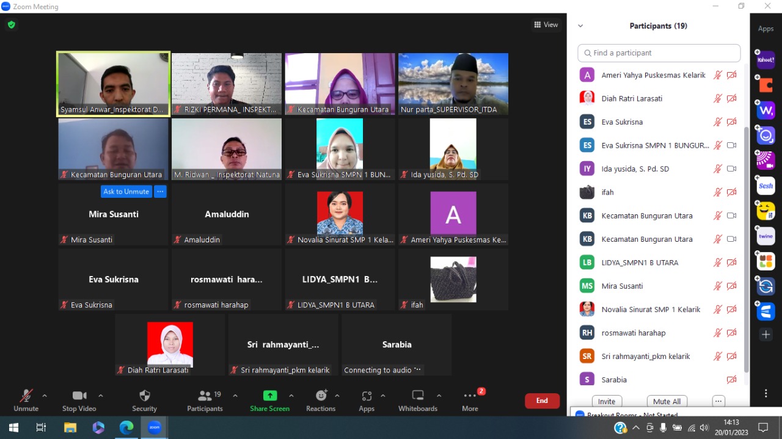Click the Reactions emoji icon
Viewport: 782px width, 439px height.
(321, 396)
